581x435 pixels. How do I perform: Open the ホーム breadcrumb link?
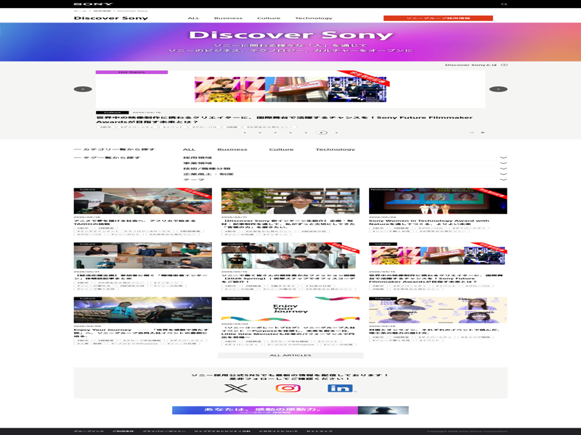point(80,11)
